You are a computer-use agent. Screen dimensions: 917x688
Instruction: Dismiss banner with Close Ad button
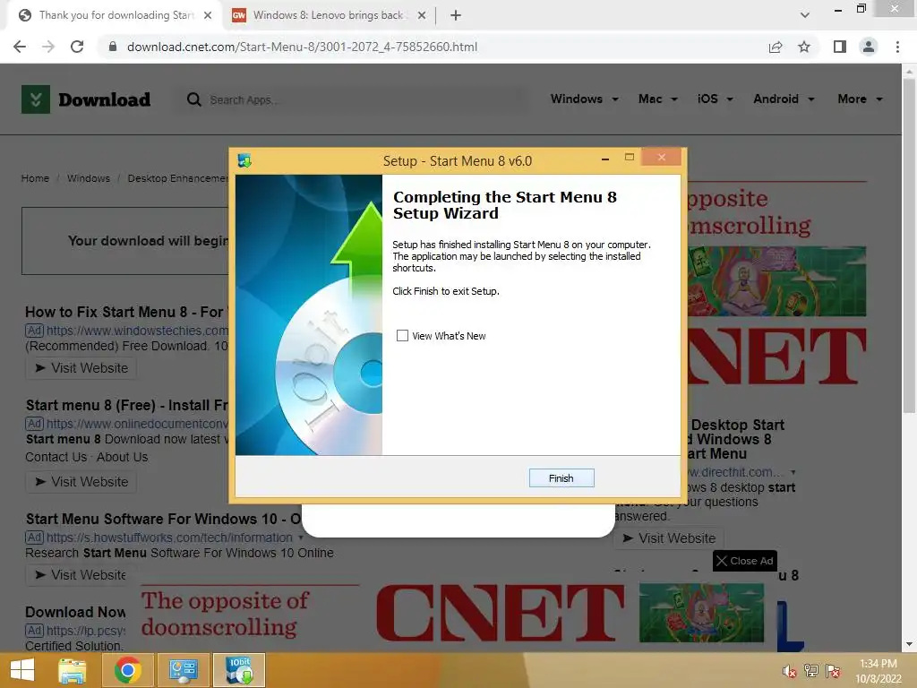click(x=745, y=561)
